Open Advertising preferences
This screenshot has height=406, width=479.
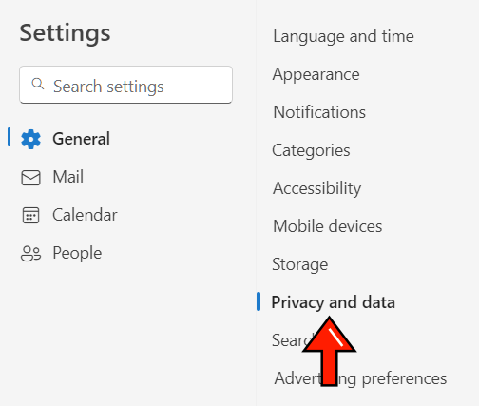pos(360,378)
